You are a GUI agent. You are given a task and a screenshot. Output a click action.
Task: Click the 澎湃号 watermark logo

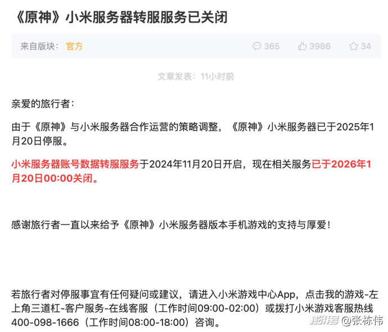(x=324, y=320)
